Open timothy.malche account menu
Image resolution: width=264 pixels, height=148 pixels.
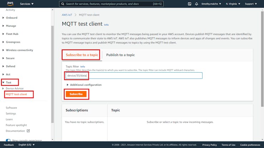211,4
